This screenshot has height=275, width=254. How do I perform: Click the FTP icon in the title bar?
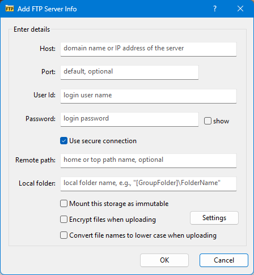pos(10,9)
